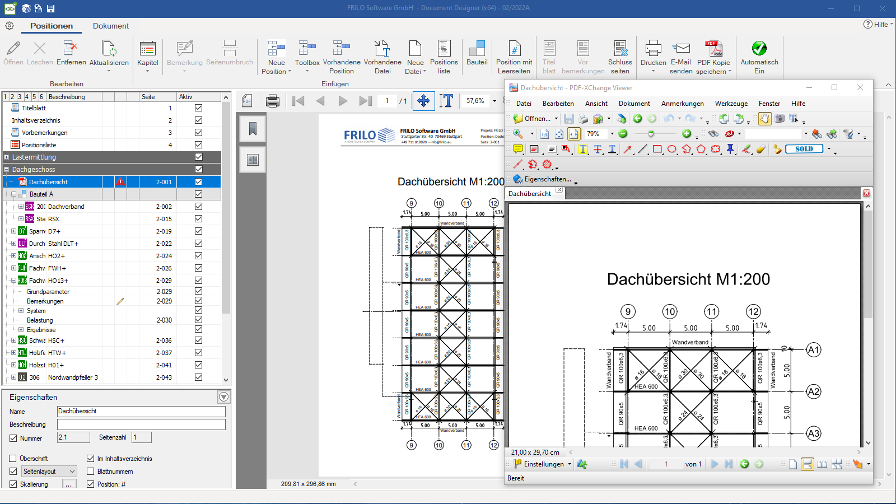The image size is (896, 504).
Task: Select the Positionen ribbon tab
Action: (x=52, y=26)
